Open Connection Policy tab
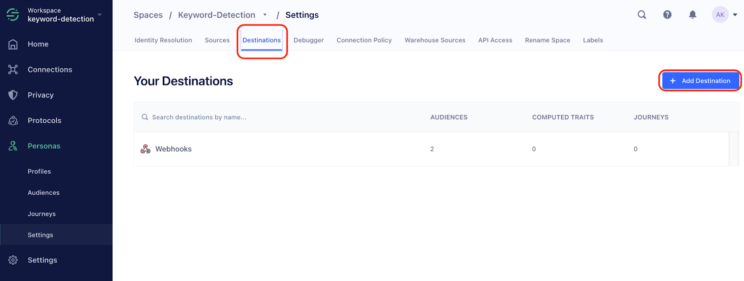The width and height of the screenshot is (744, 281). pos(364,40)
